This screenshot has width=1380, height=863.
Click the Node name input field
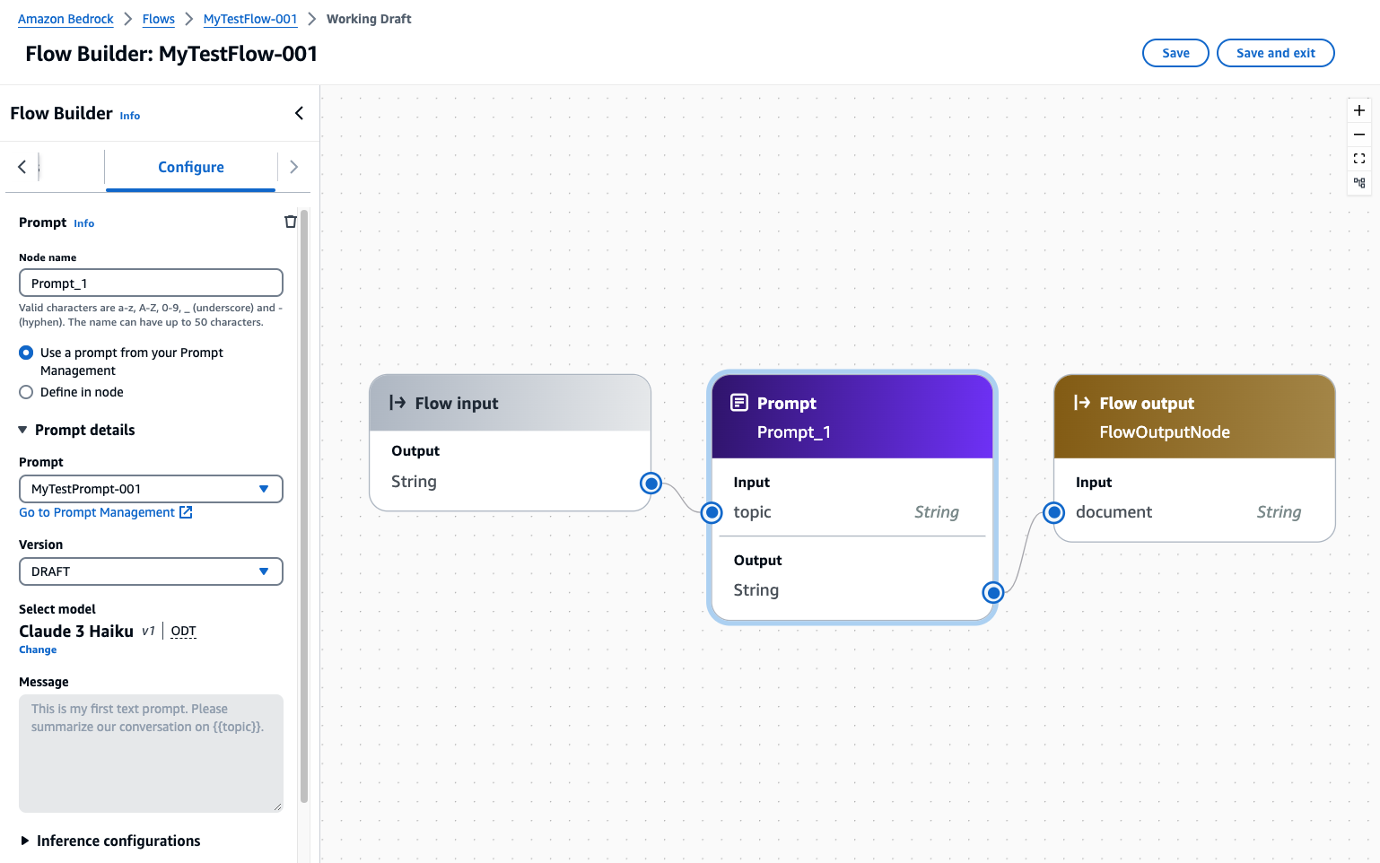tap(151, 283)
